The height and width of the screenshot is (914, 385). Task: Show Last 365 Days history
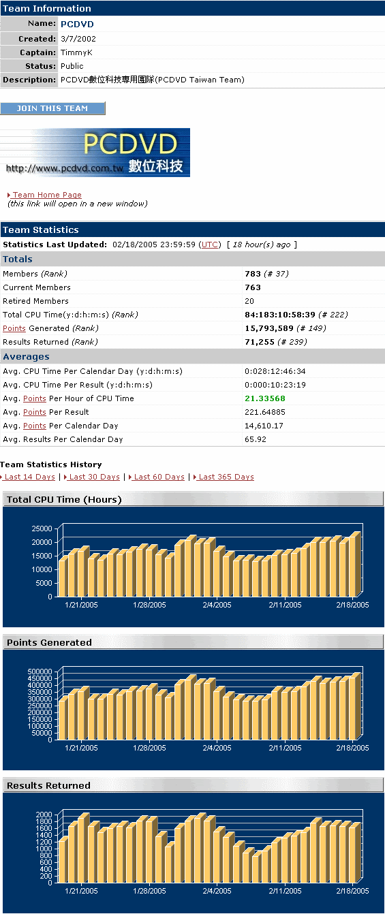pos(226,477)
